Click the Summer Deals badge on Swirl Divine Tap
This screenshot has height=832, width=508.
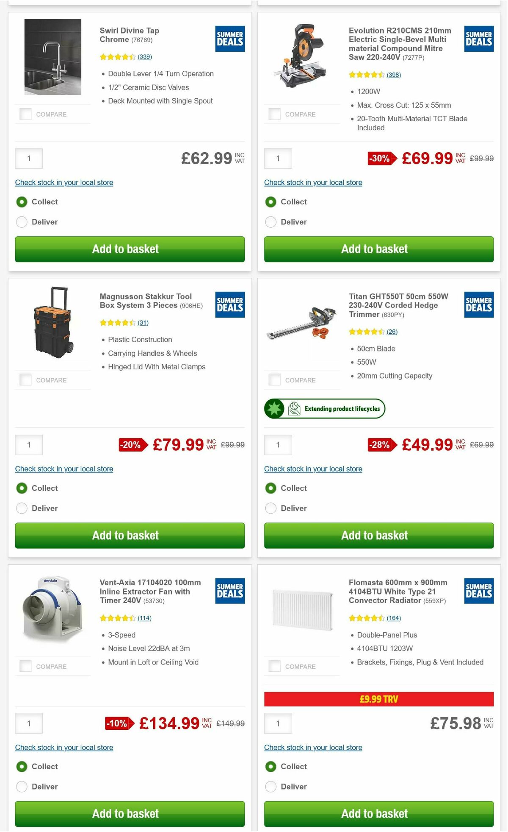[x=229, y=38]
